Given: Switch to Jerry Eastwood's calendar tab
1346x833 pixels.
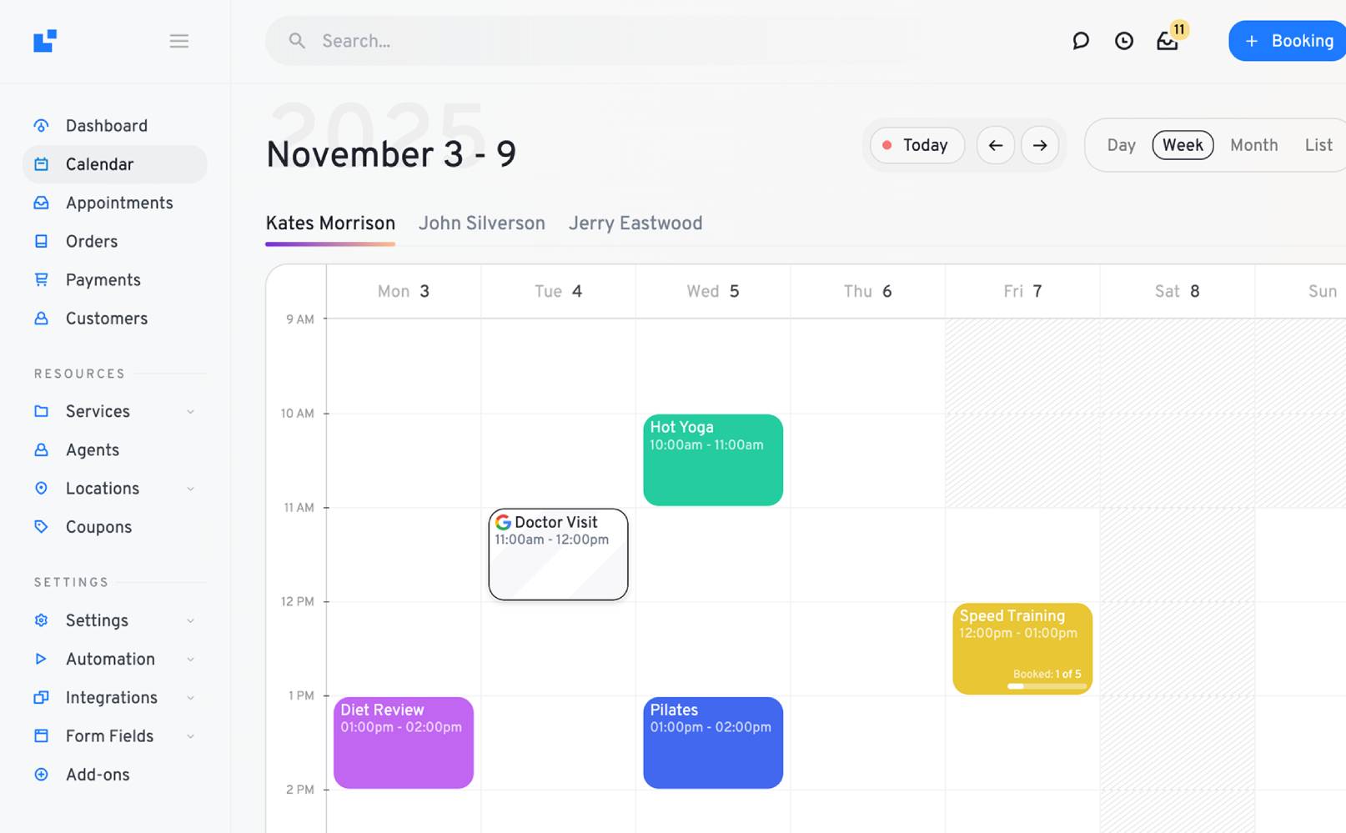Looking at the screenshot, I should coord(635,223).
